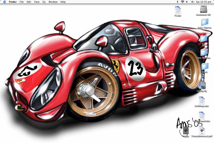Select the P4.doc document icon
Image resolution: width=214 pixels, height=143 pixels.
tap(178, 10)
